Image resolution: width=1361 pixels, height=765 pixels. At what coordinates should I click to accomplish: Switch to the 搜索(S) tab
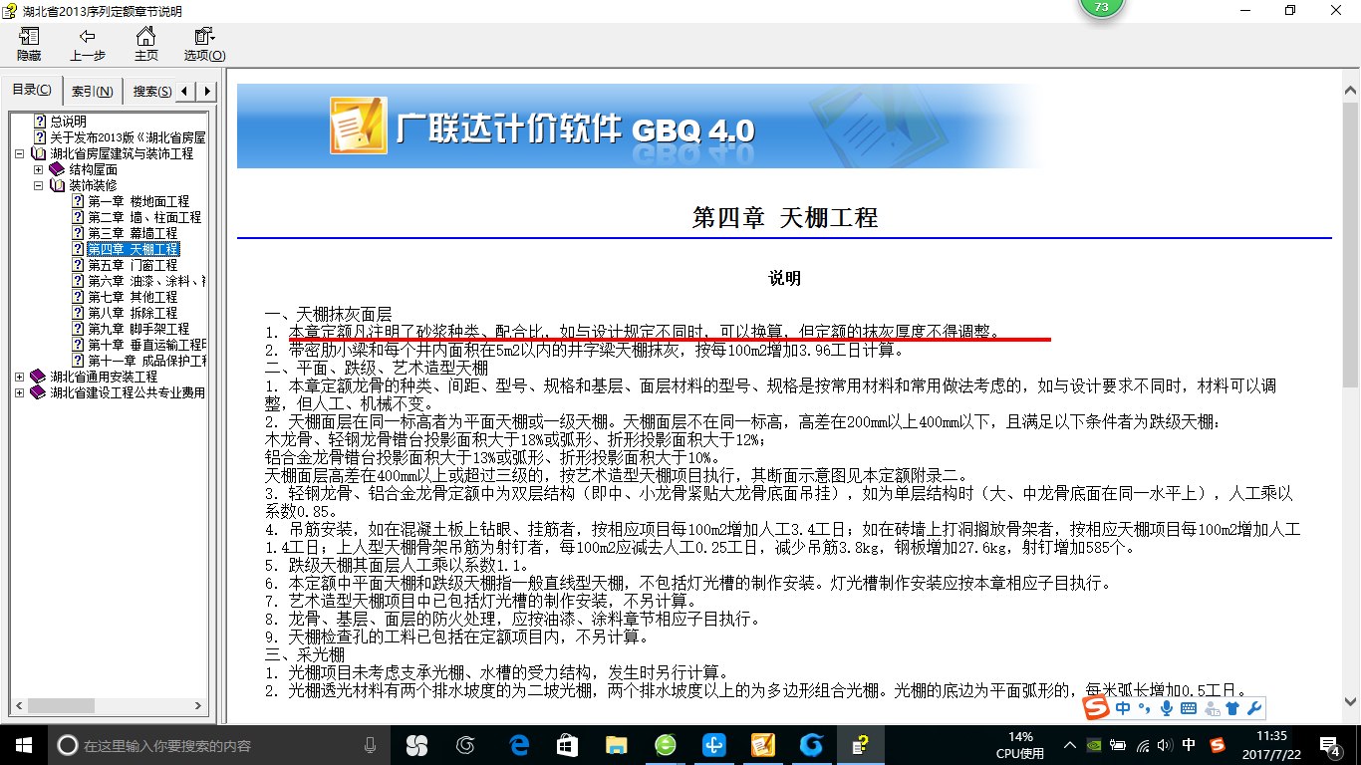149,91
